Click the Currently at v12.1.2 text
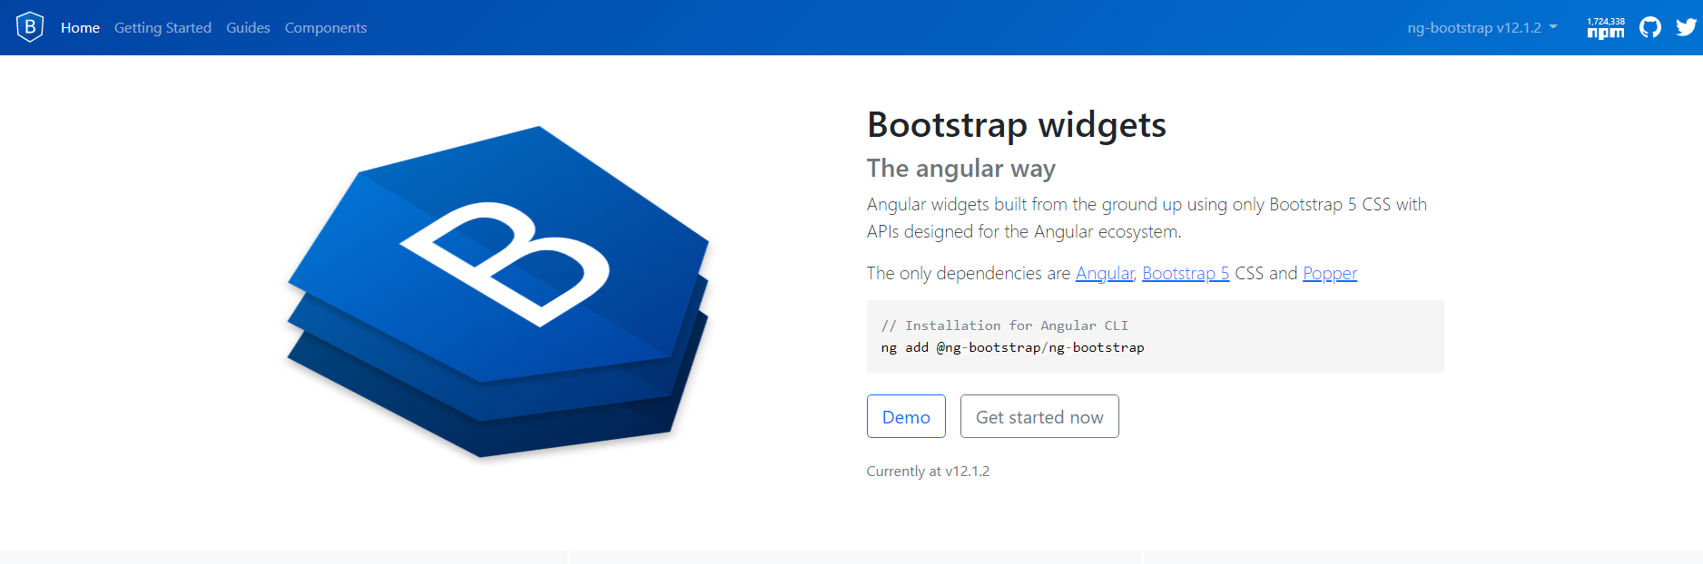Viewport: 1703px width, 564px height. pos(928,471)
